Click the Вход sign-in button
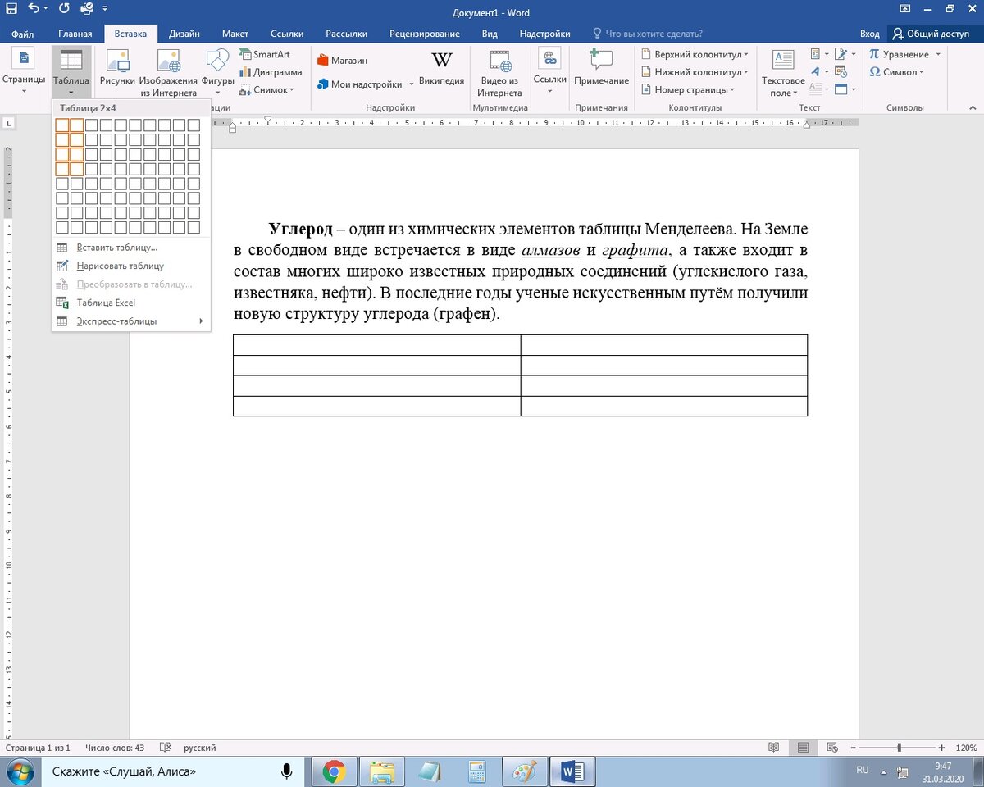Viewport: 984px width, 787px height. (869, 34)
